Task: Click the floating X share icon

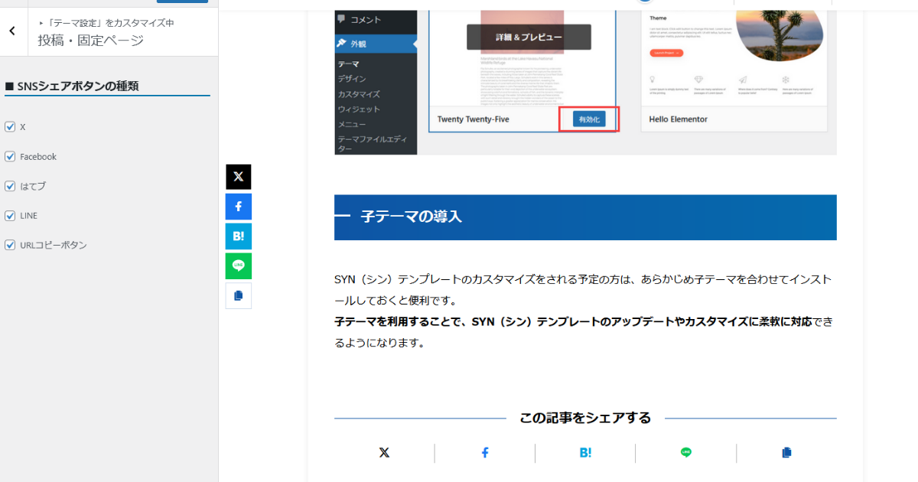Action: pos(238,176)
